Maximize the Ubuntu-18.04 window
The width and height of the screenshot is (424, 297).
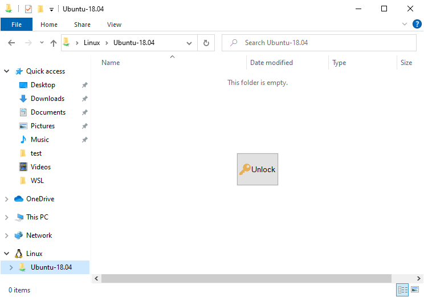(384, 9)
